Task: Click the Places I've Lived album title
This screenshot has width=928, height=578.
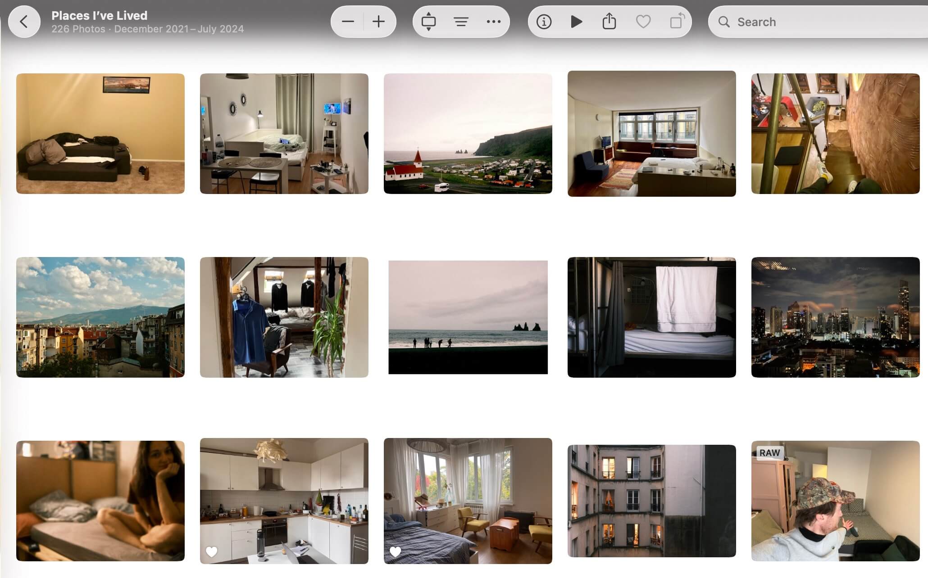Action: [x=99, y=16]
